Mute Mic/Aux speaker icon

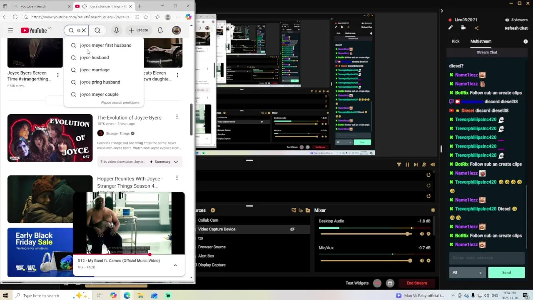pos(421,261)
